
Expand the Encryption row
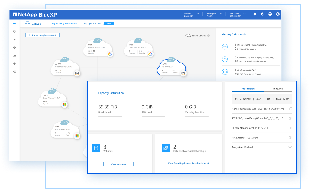click(290, 147)
